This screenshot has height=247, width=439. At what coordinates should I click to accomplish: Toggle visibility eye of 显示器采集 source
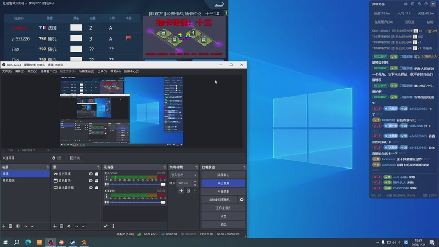click(91, 188)
